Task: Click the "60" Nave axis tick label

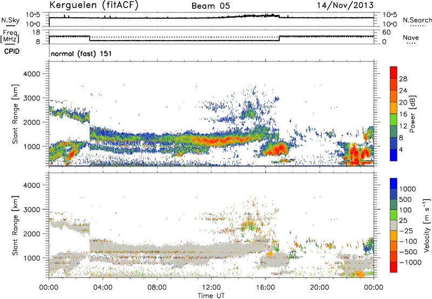Action: pos(386,32)
